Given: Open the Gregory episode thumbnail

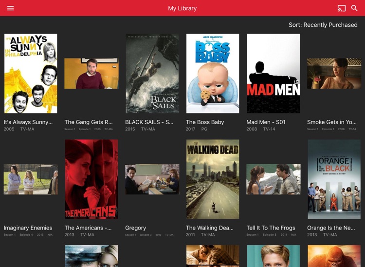Looking at the screenshot, I should [152, 179].
